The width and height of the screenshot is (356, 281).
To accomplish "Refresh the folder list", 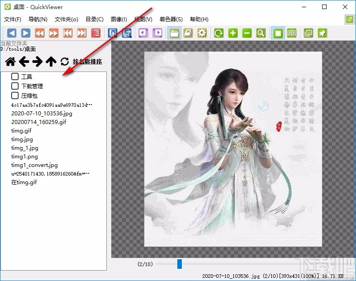I will coord(65,62).
